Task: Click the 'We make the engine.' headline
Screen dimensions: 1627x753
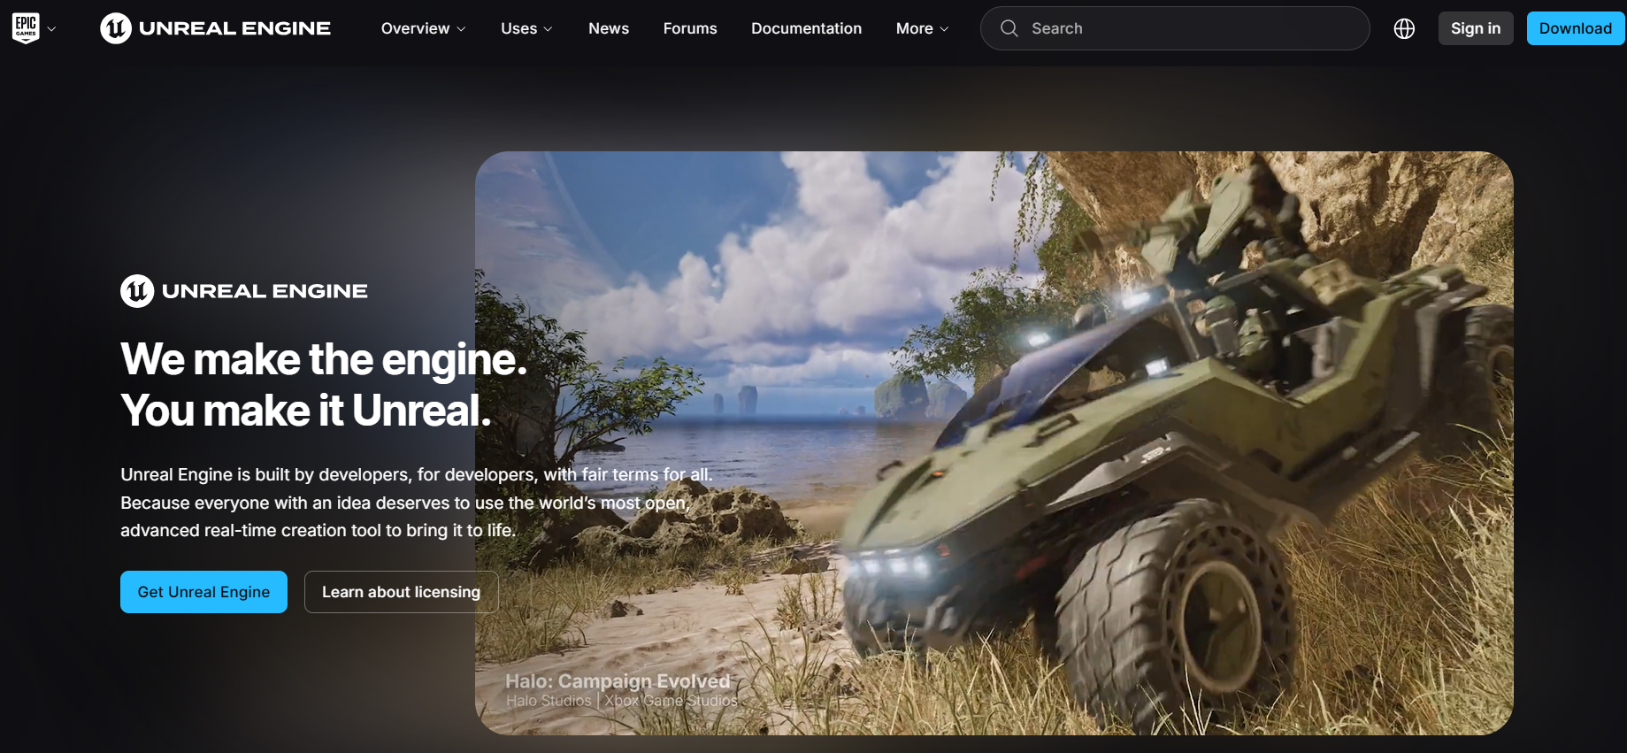Action: pyautogui.click(x=324, y=359)
